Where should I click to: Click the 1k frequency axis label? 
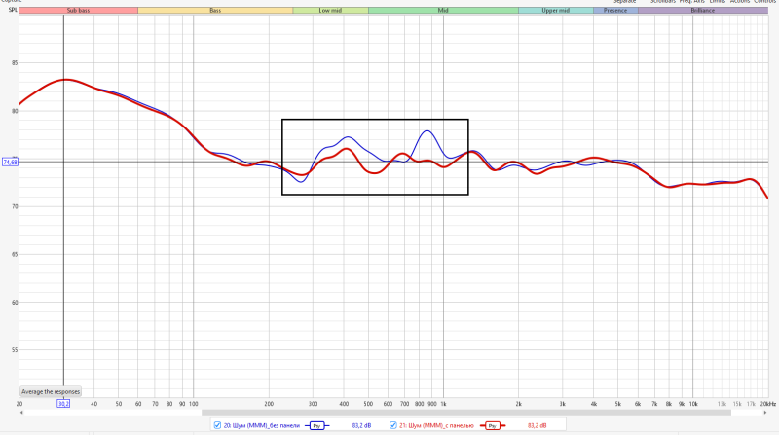[444, 404]
